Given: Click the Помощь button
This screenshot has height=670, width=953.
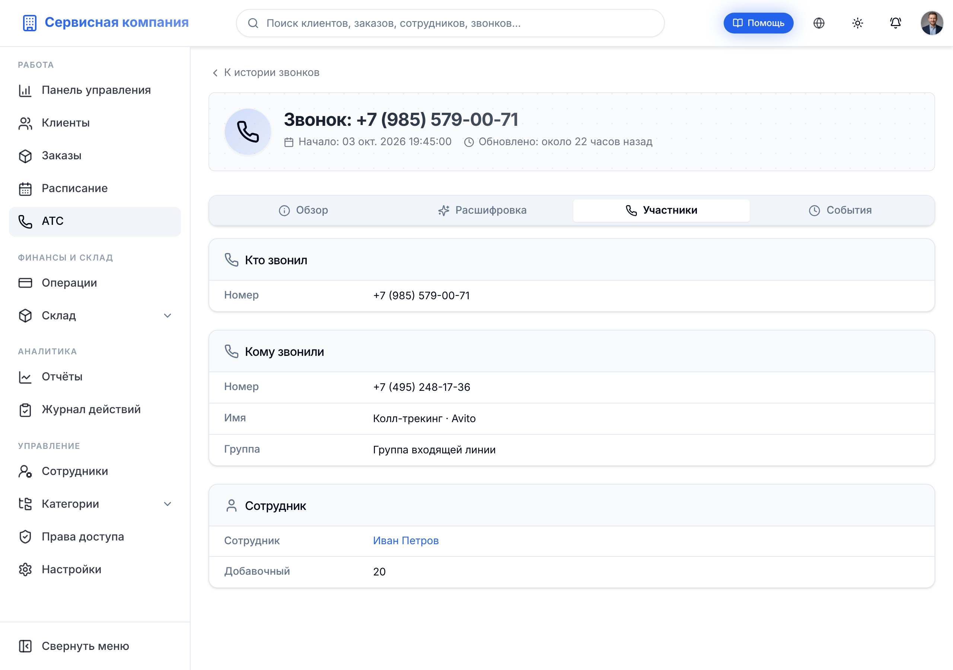Looking at the screenshot, I should pyautogui.click(x=758, y=23).
